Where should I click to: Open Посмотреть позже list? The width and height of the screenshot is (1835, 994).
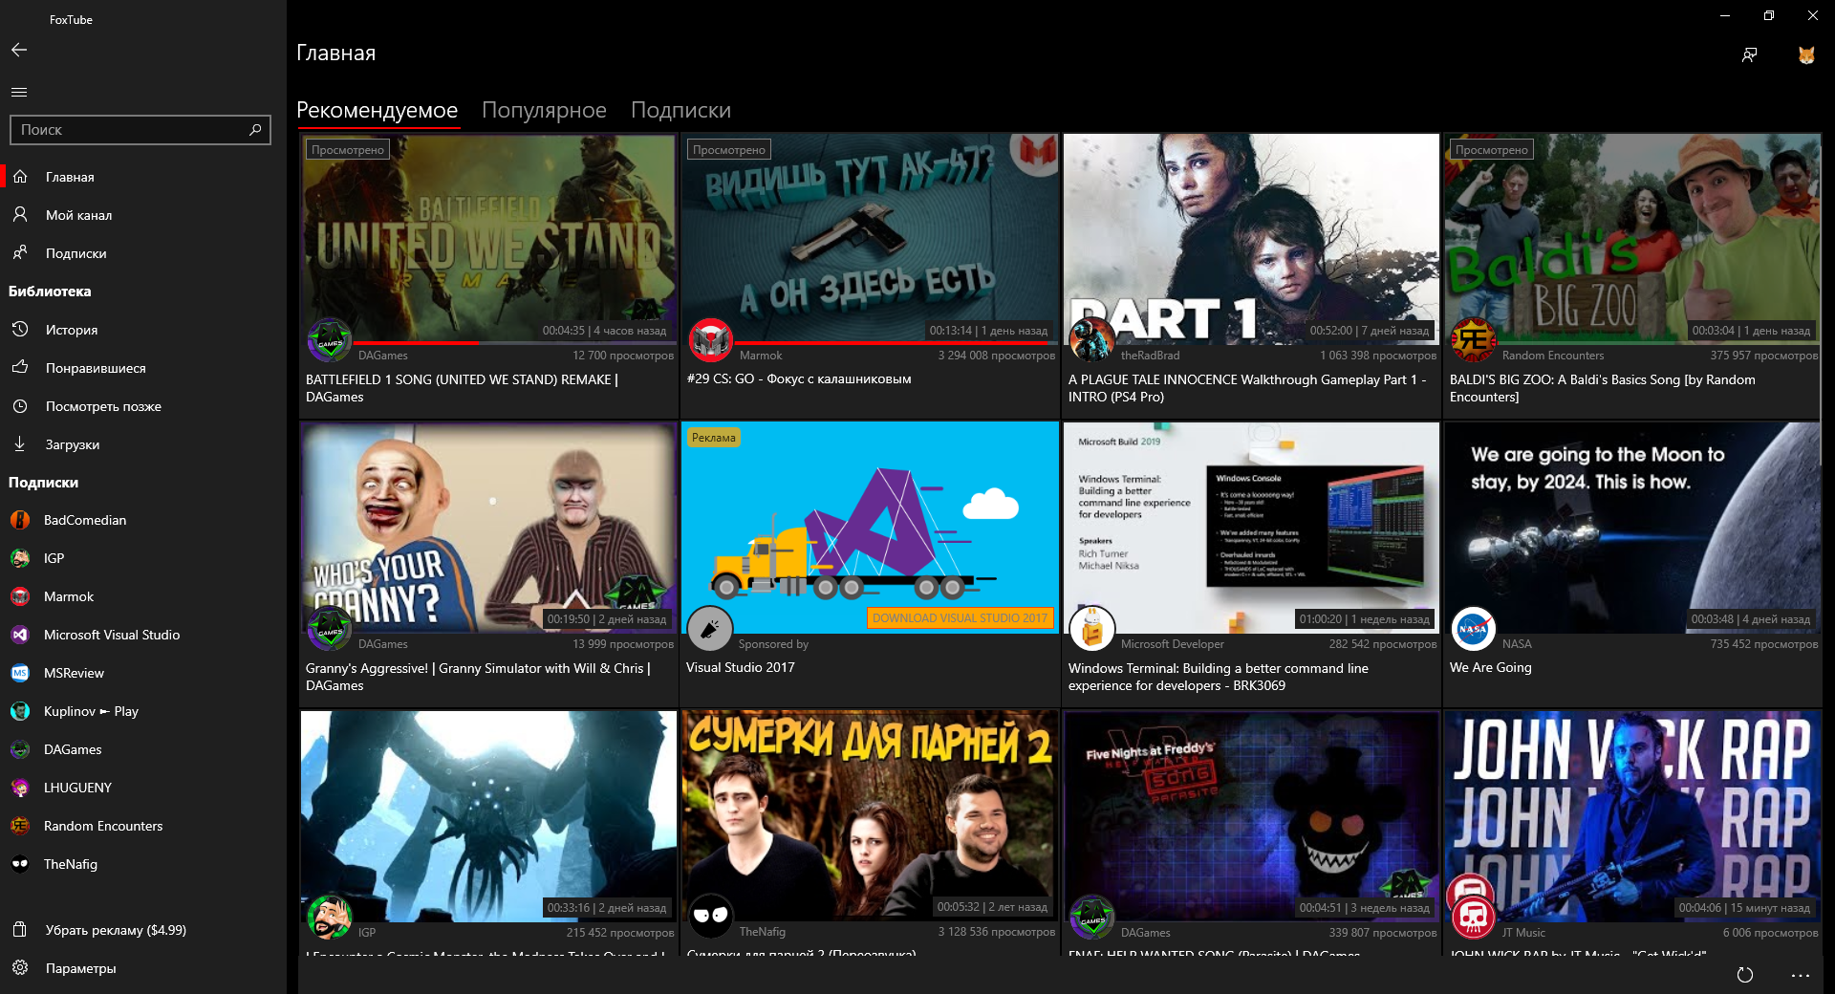(103, 406)
